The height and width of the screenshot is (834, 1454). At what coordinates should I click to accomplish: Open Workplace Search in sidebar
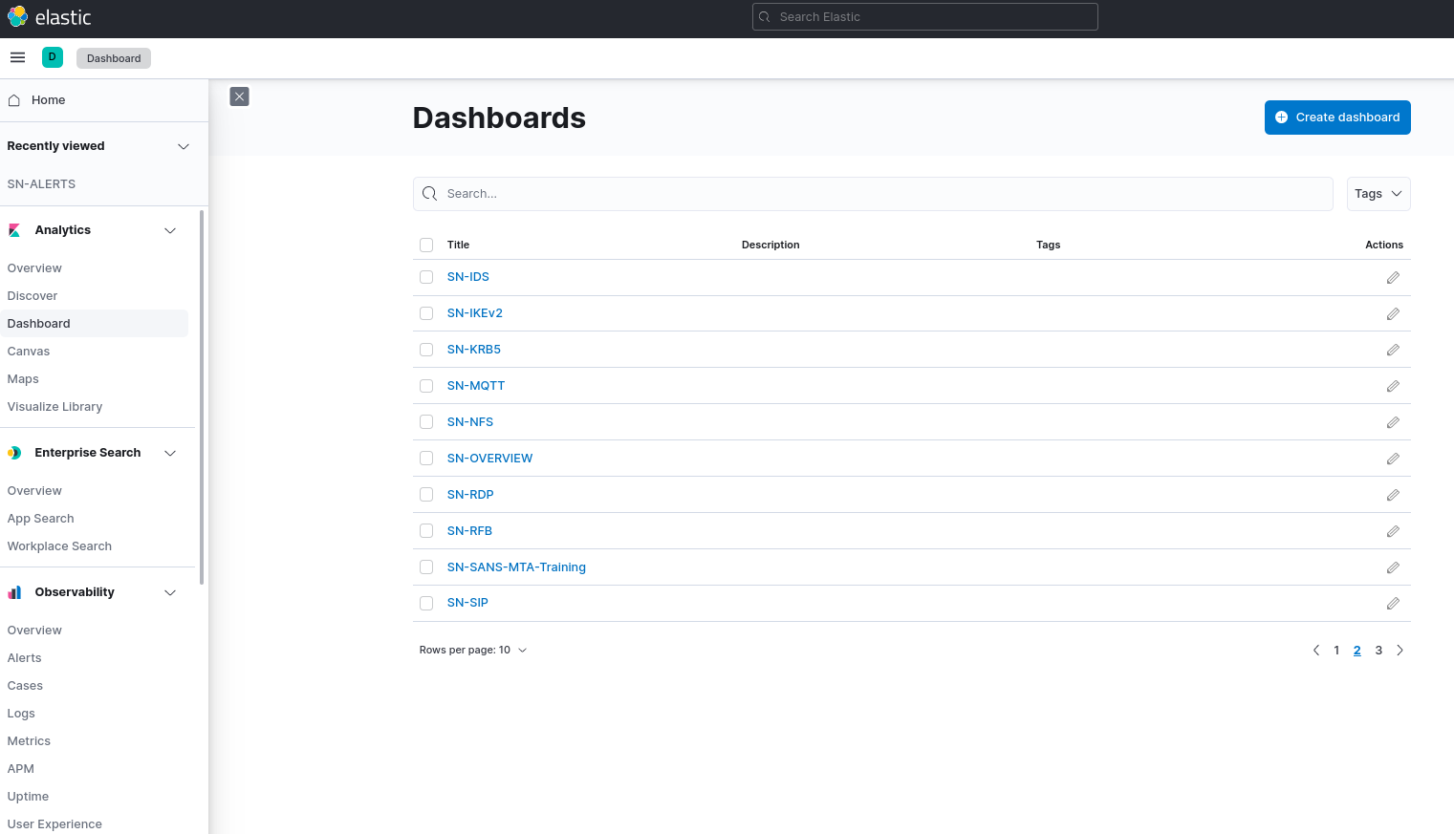pos(59,546)
